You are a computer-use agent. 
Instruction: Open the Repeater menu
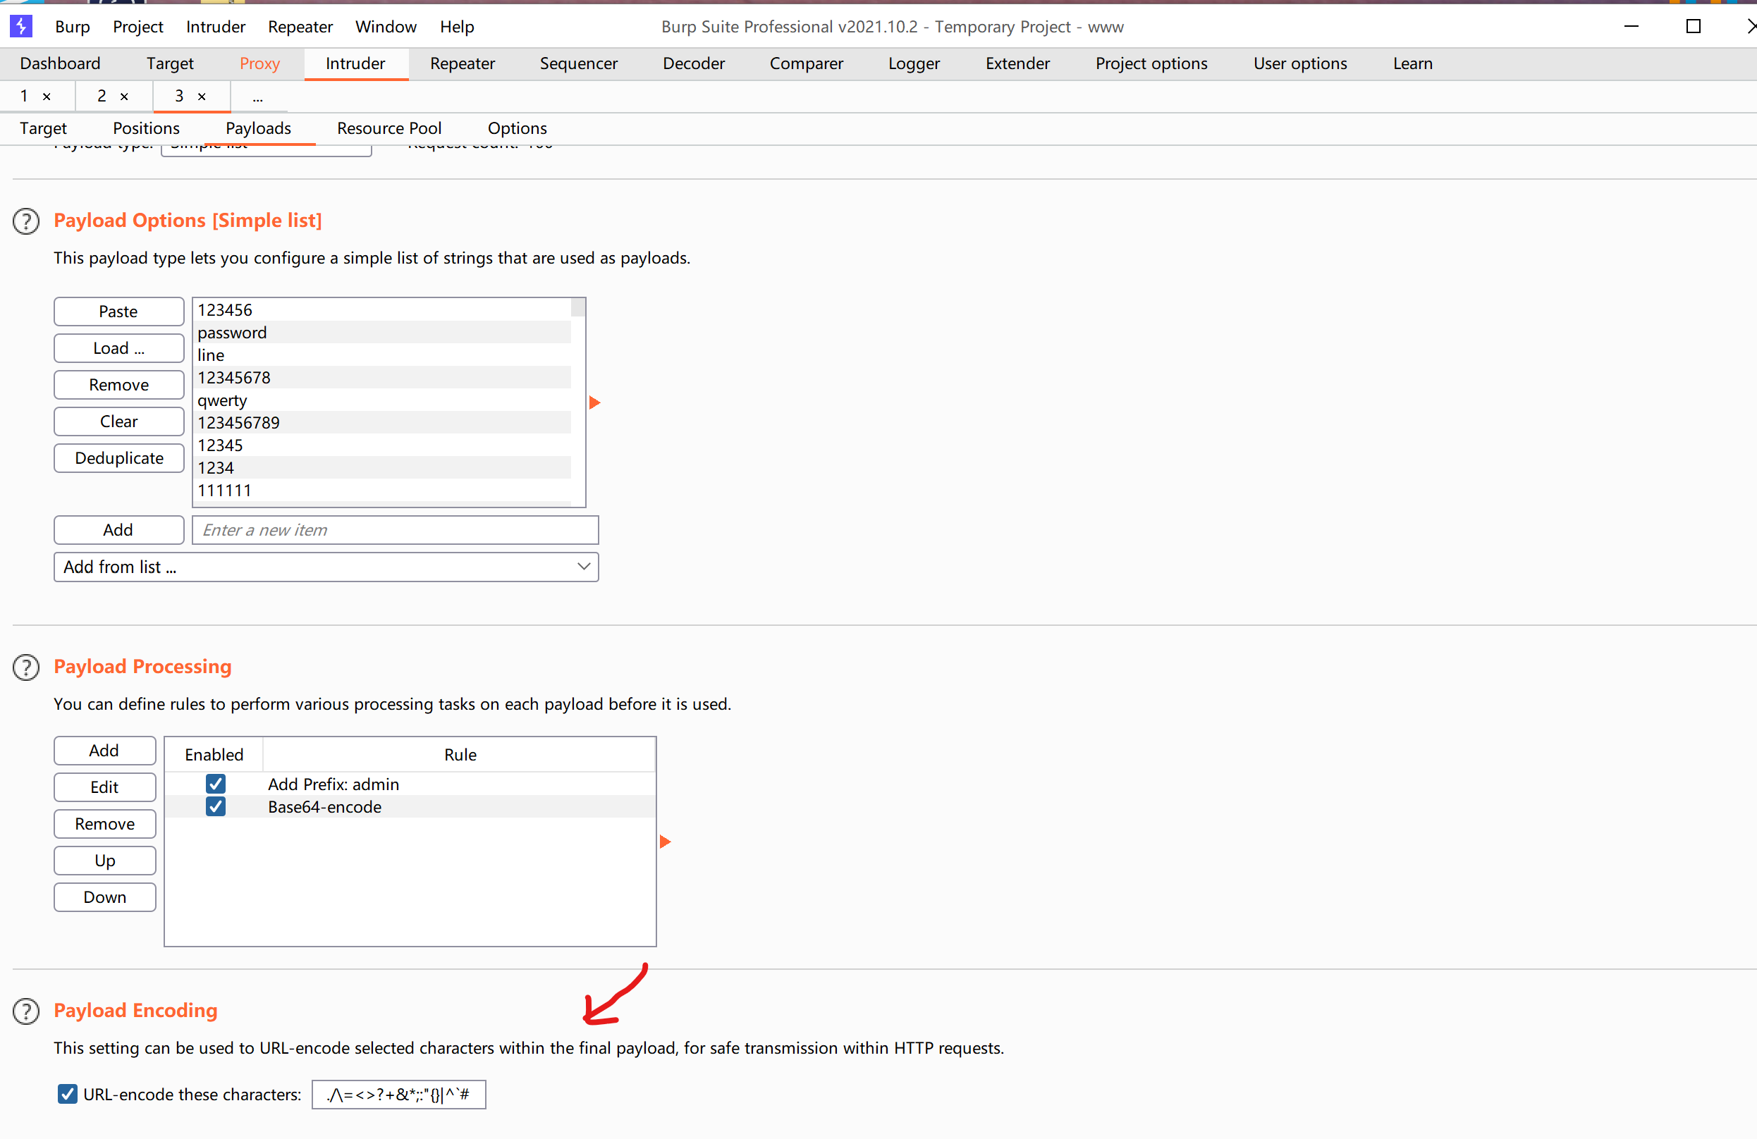(300, 27)
